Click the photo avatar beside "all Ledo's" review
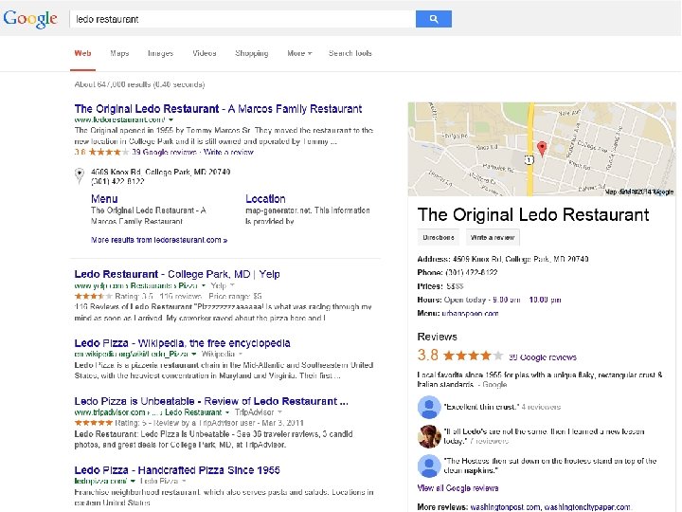 pos(429,436)
